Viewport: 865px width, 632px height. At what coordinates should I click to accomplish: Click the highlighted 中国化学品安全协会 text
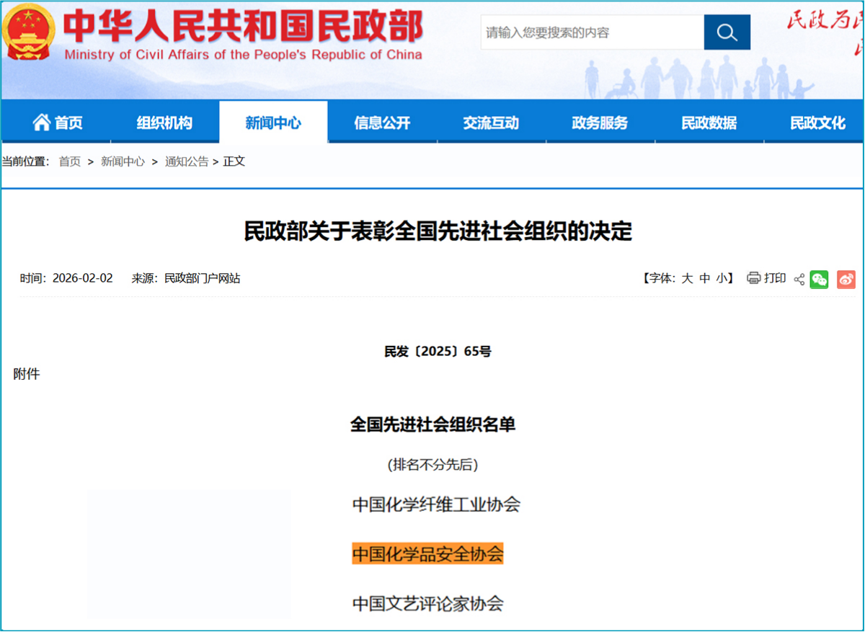pos(427,554)
